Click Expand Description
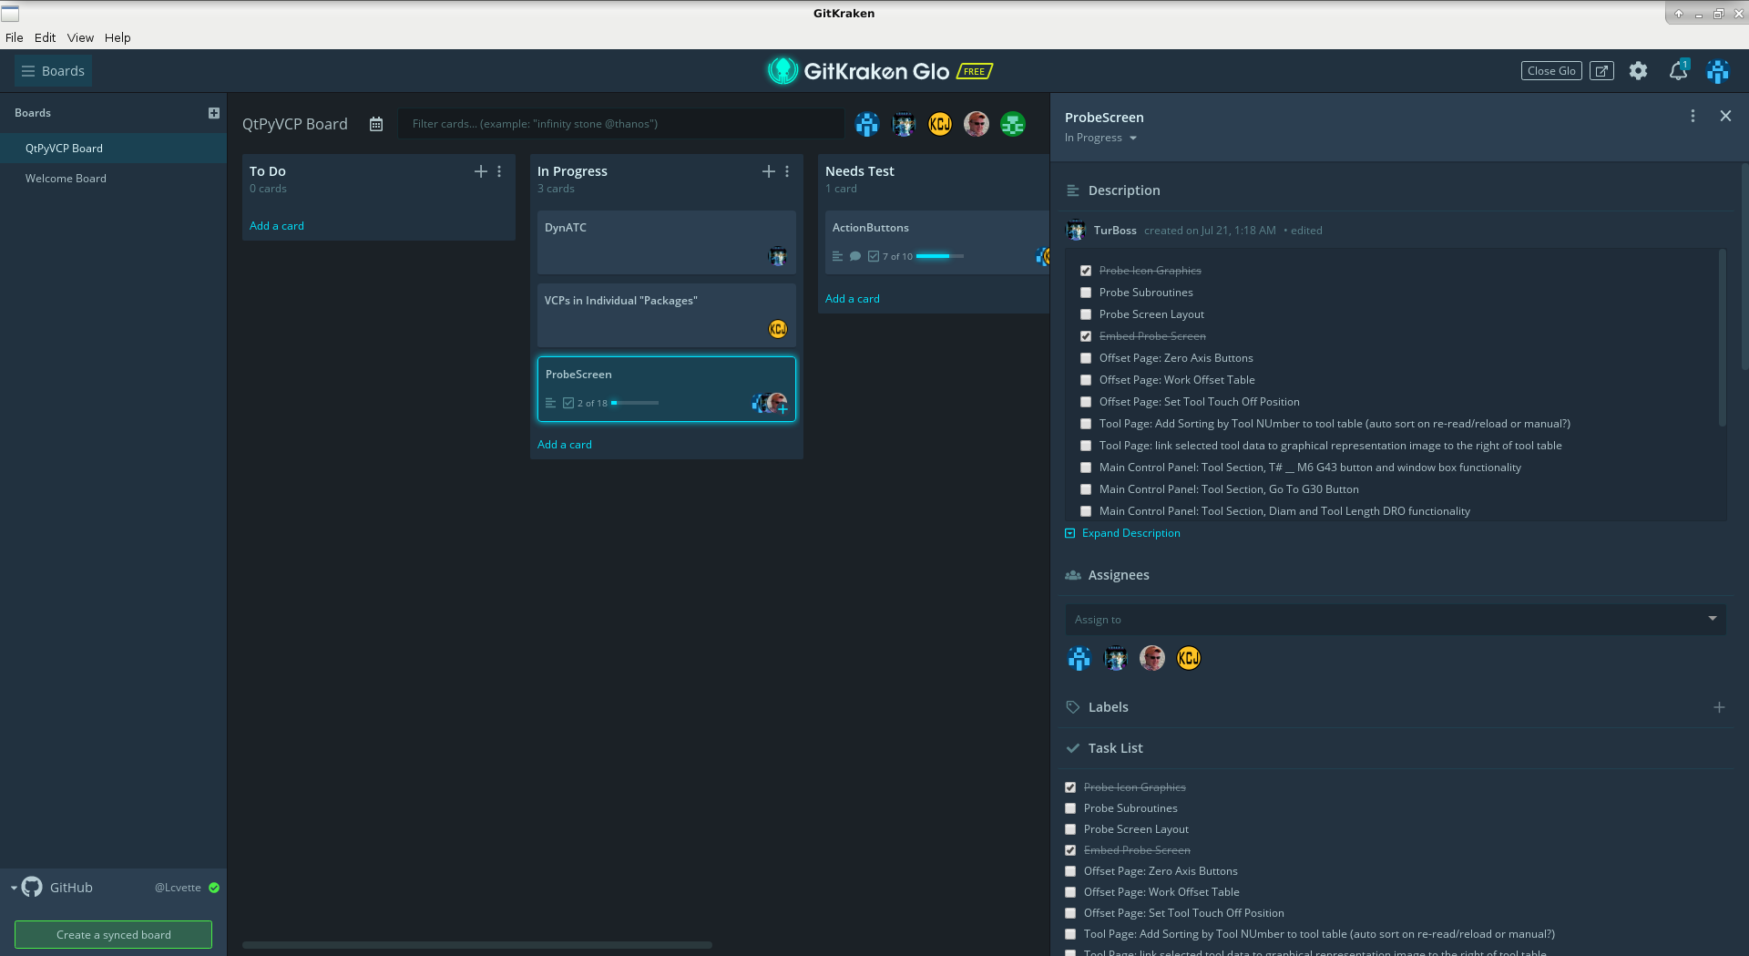 [1122, 533]
